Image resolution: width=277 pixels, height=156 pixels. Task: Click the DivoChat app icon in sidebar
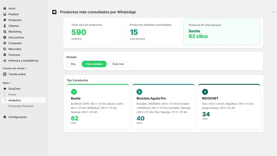[x=5, y=89]
